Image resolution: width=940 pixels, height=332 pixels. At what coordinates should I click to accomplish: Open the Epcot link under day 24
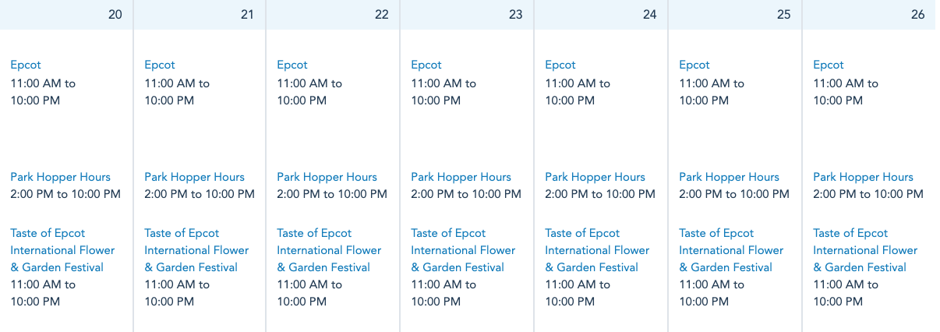(560, 65)
